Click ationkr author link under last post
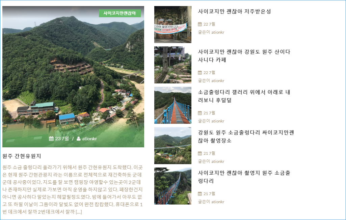 click(x=218, y=202)
